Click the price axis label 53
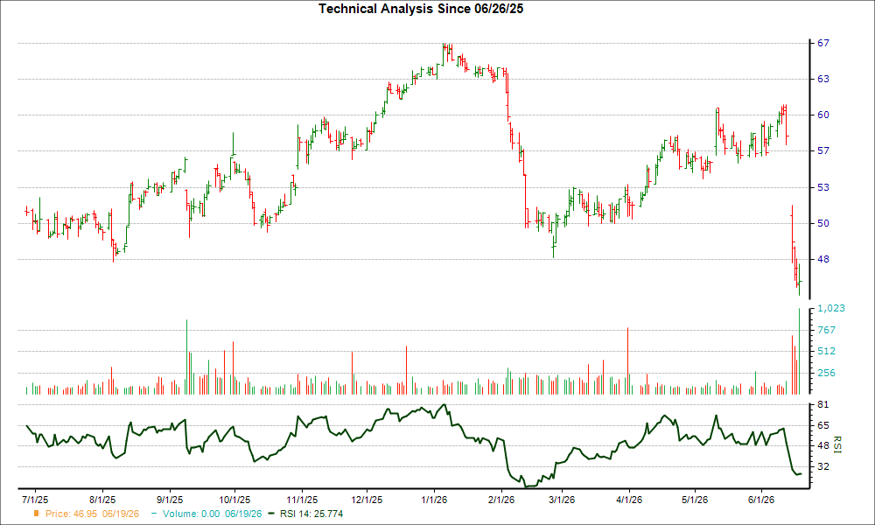This screenshot has width=875, height=525. coord(823,187)
